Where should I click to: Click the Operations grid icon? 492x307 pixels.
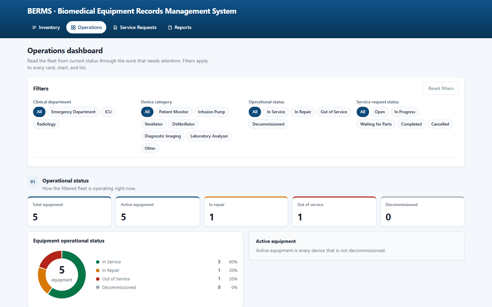[x=73, y=28]
